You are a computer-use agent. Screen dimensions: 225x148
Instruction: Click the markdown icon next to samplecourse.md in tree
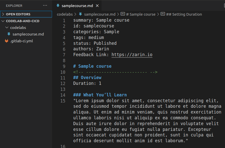click(x=9, y=34)
